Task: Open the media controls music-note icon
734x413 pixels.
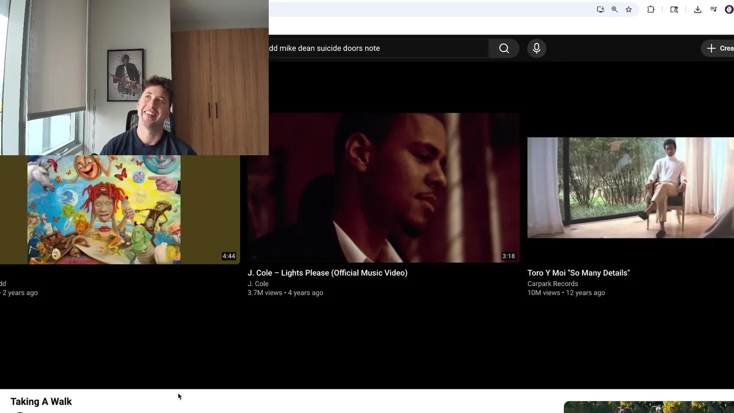Action: (713, 9)
